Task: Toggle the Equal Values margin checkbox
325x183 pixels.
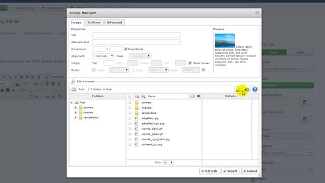Action: coord(190,63)
